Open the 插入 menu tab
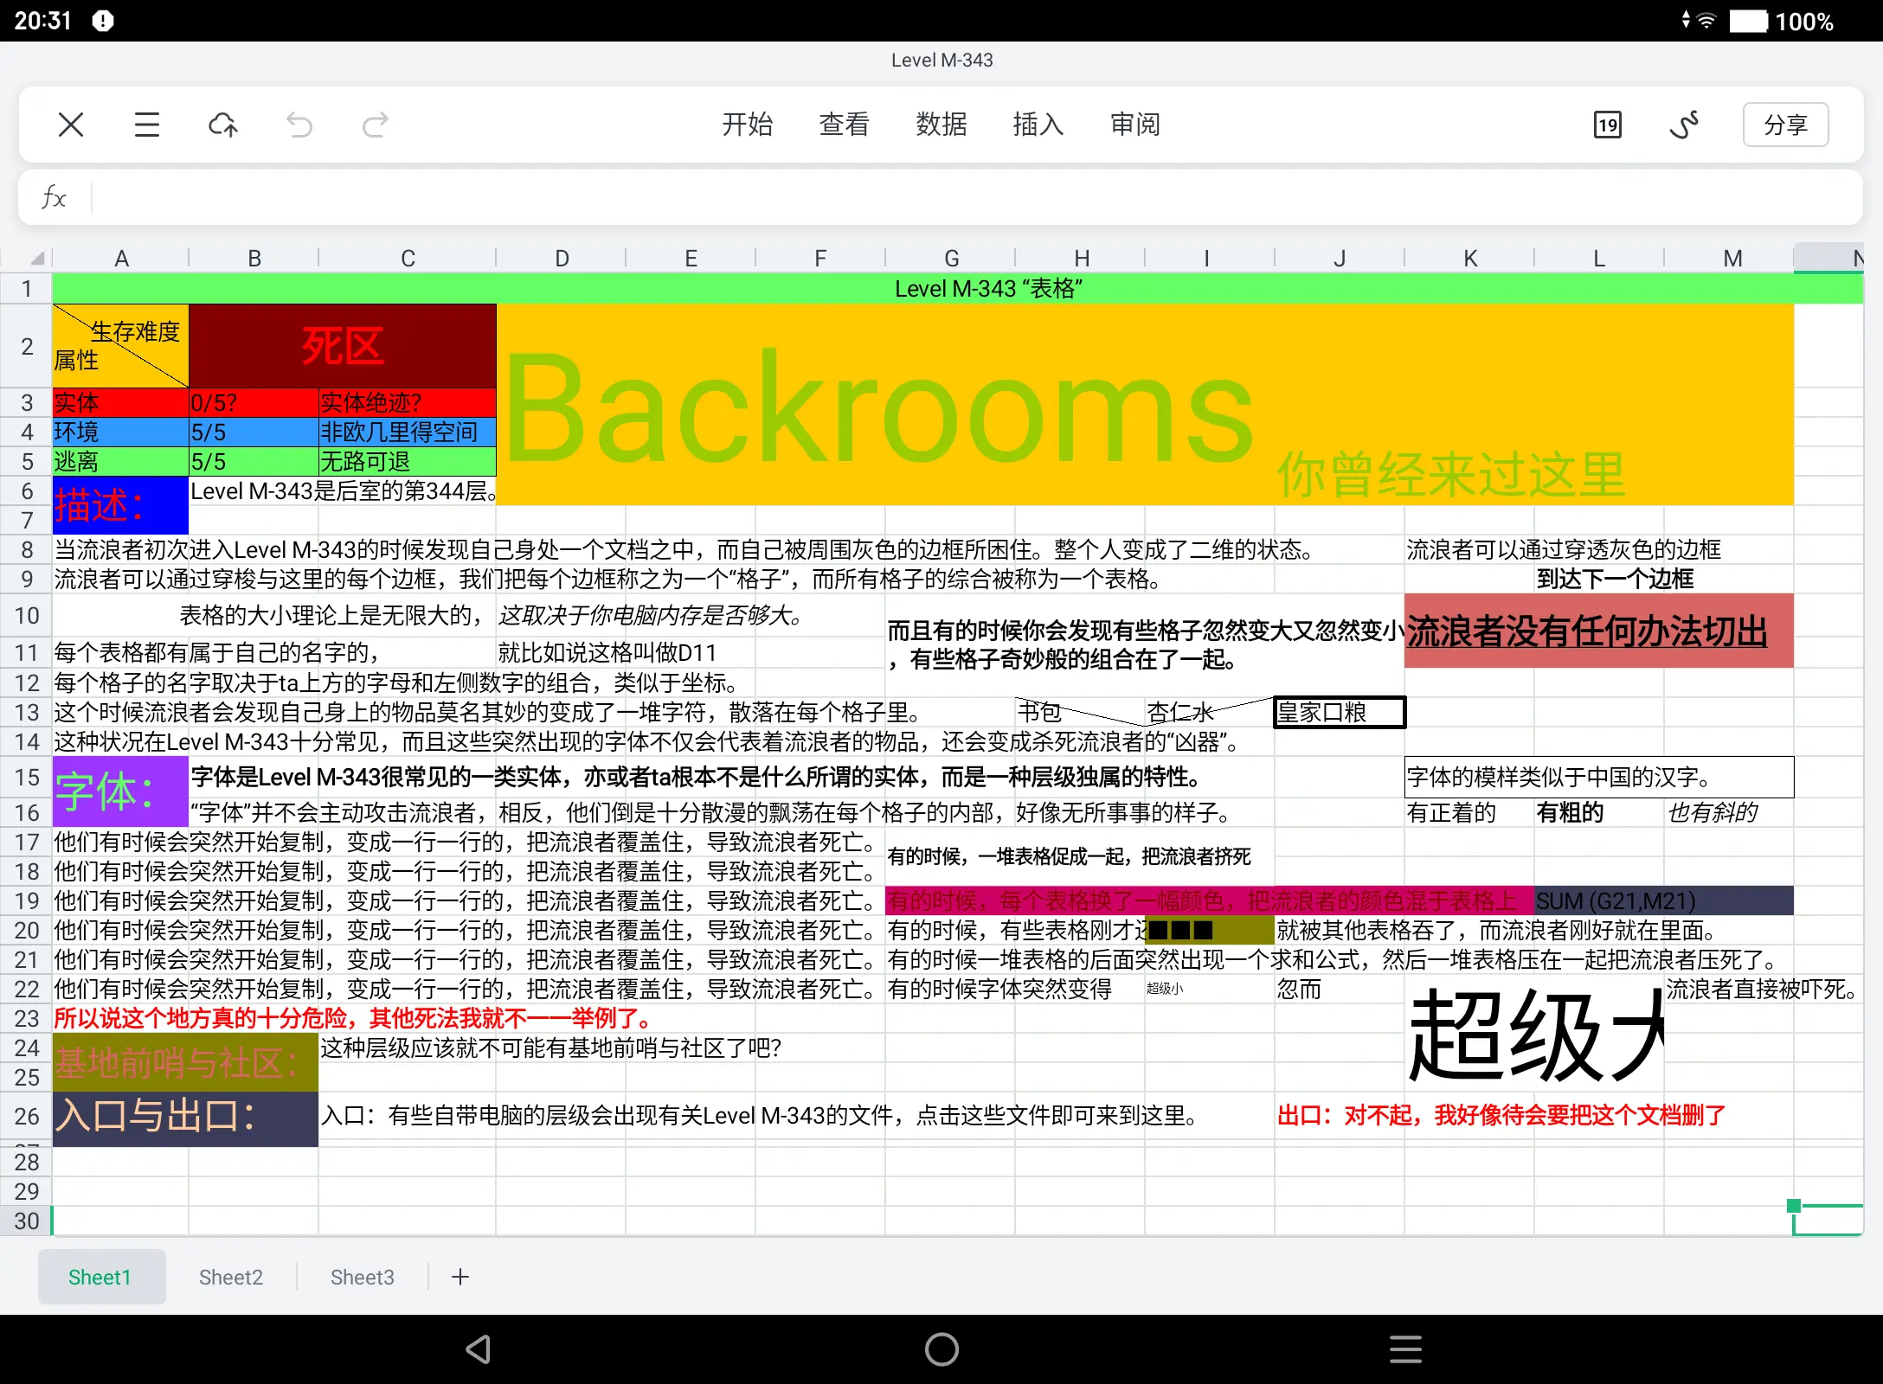The width and height of the screenshot is (1883, 1384). pos(1038,125)
